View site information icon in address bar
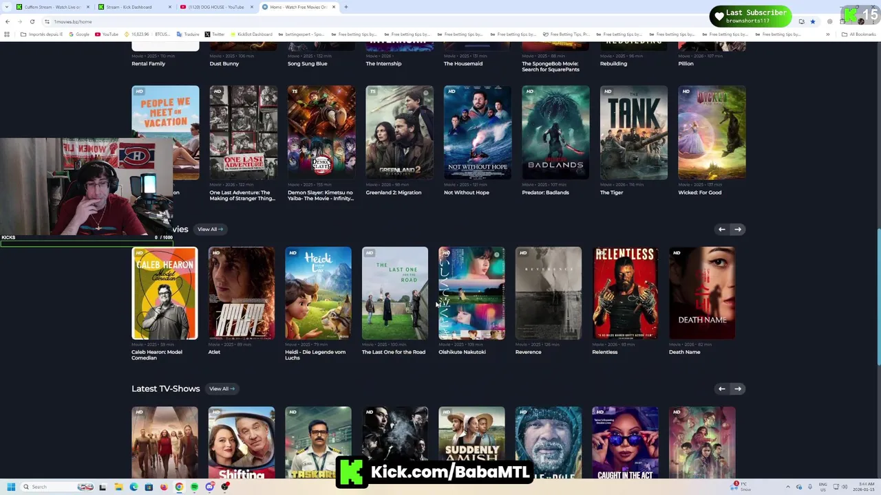Viewport: 881px width, 495px height. coord(47,21)
